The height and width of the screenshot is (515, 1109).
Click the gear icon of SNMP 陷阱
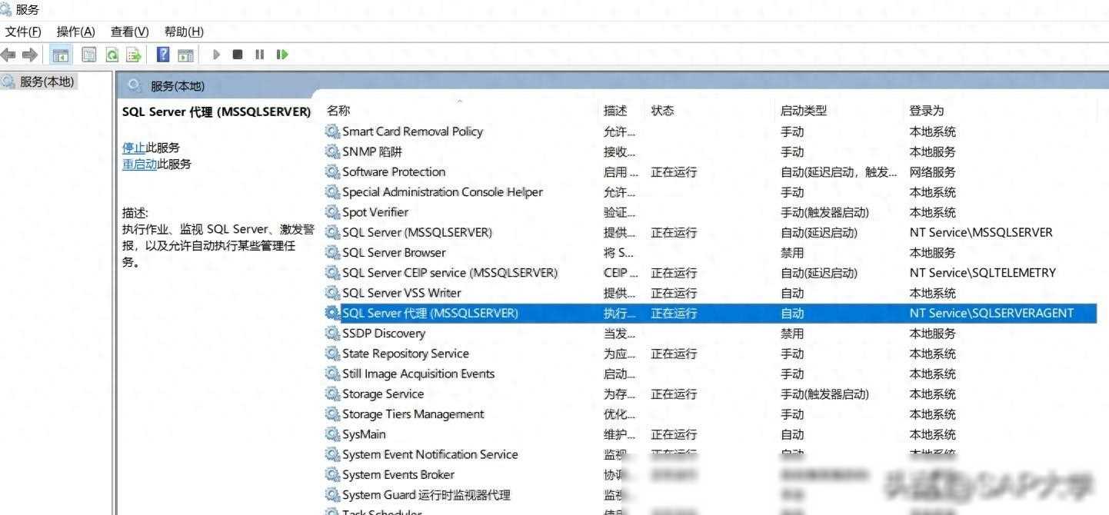(332, 151)
